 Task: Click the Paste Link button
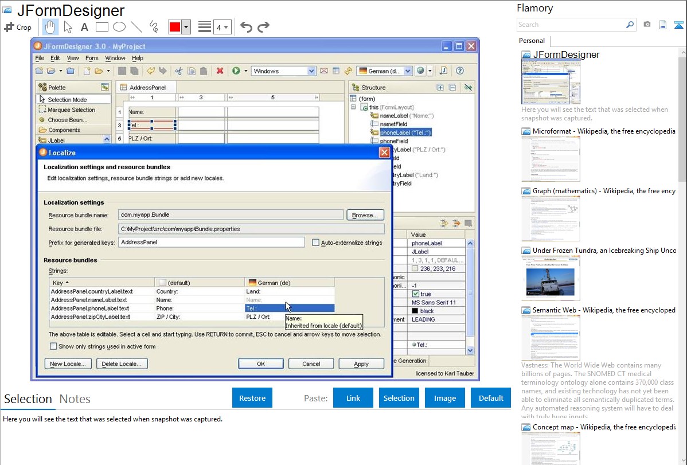coord(353,398)
